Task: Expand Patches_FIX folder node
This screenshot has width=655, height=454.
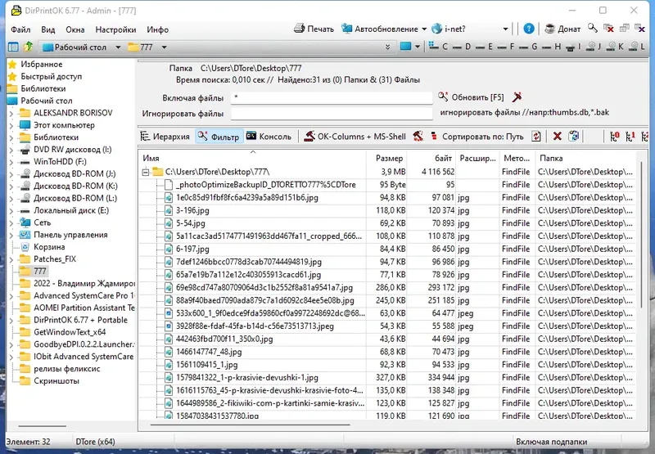Action: point(11,259)
